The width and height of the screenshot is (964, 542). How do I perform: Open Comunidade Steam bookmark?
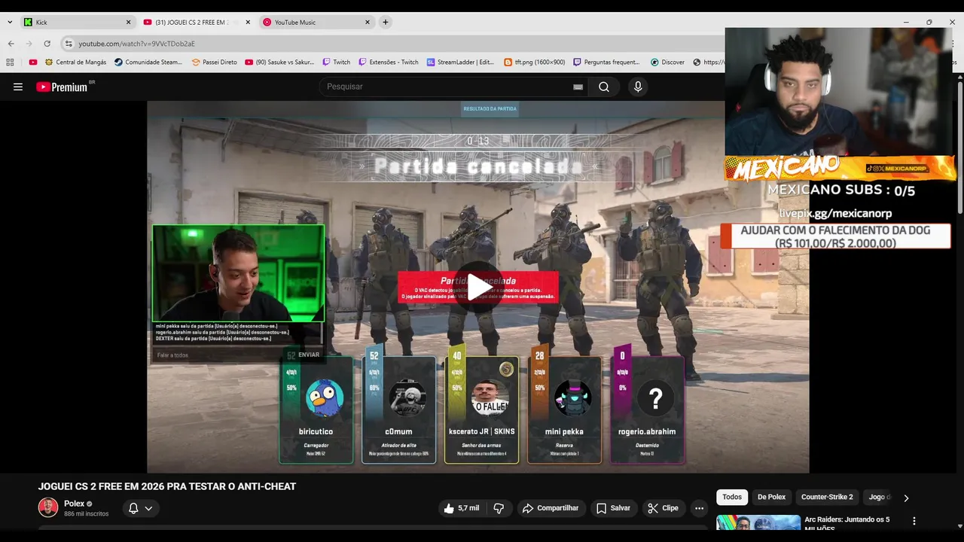tap(148, 62)
